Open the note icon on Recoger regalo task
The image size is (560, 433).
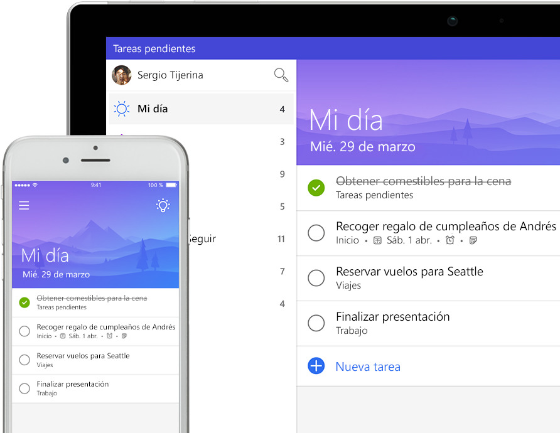coord(473,240)
